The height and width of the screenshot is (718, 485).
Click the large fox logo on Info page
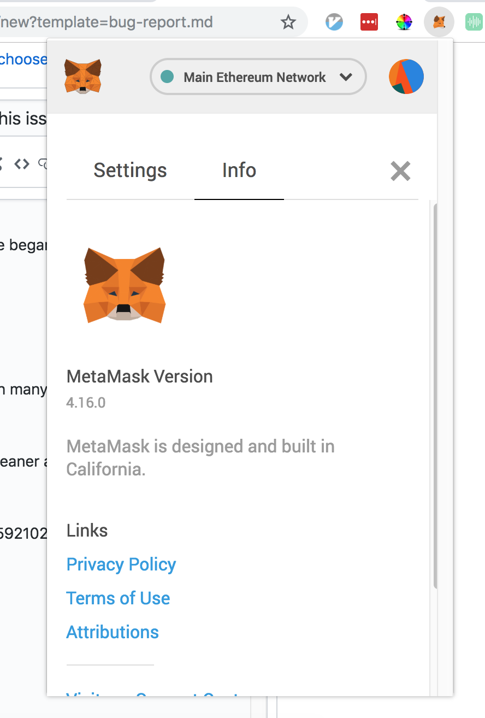(x=124, y=285)
